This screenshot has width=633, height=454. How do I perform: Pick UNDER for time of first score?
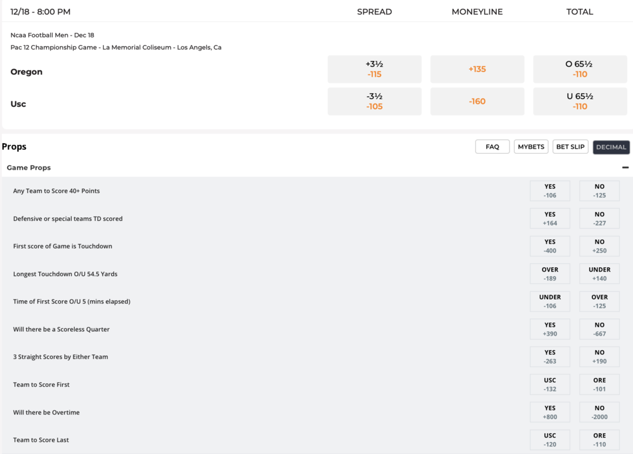click(549, 301)
